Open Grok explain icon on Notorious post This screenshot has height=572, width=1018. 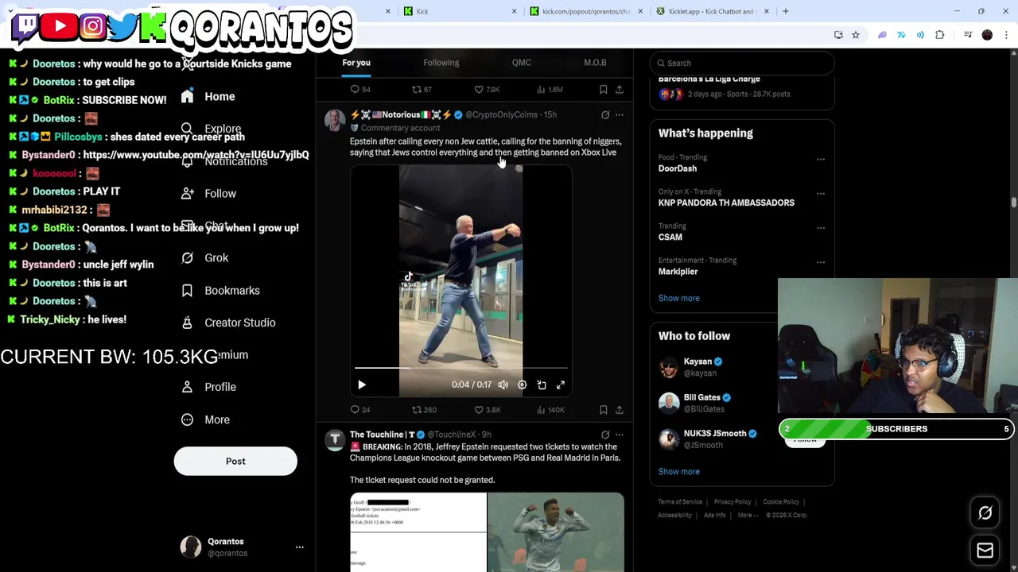click(605, 115)
